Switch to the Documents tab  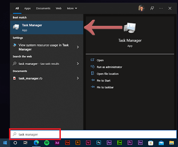[x=43, y=8]
